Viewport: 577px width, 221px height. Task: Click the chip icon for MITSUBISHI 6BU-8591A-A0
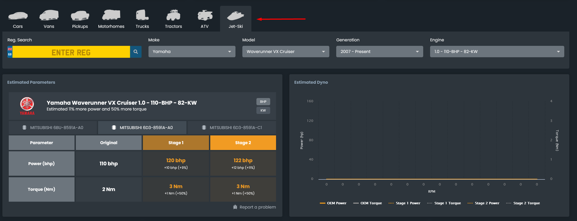coord(24,127)
